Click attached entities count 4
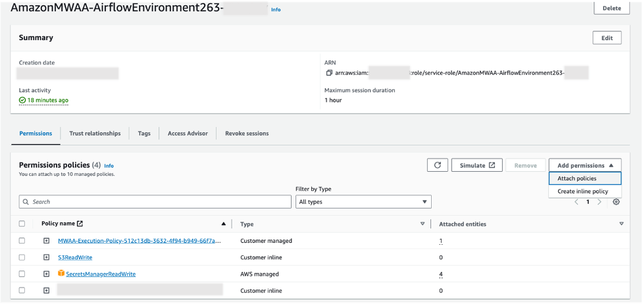This screenshot has height=304, width=643. (x=441, y=274)
